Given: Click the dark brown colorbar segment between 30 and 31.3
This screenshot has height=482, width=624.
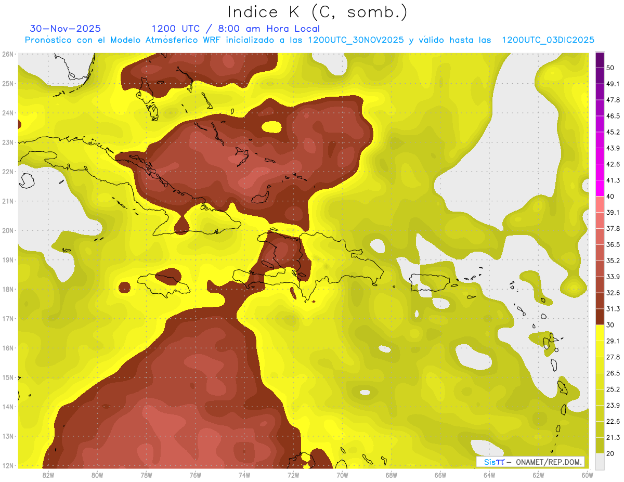Looking at the screenshot, I should coord(600,317).
